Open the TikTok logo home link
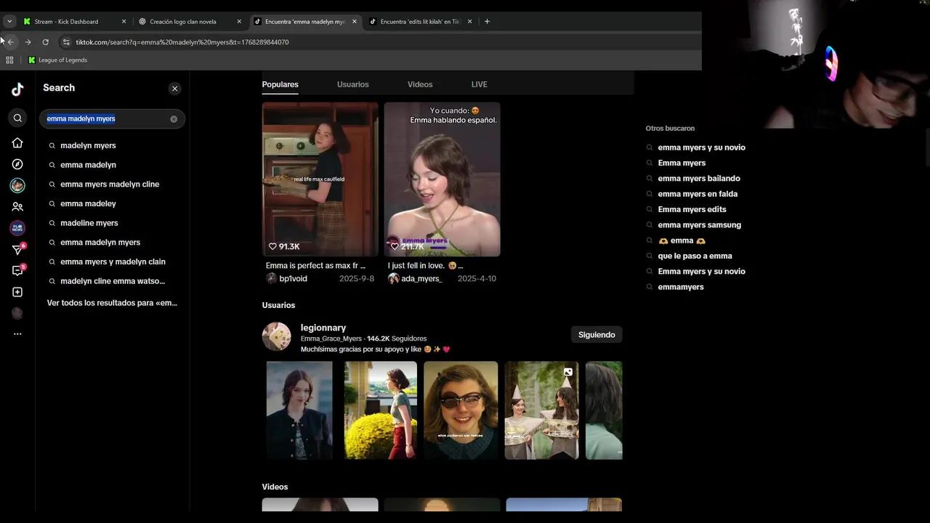Image resolution: width=930 pixels, height=523 pixels. [17, 89]
